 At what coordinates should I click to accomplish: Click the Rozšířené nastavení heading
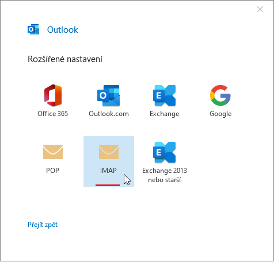pyautogui.click(x=65, y=59)
